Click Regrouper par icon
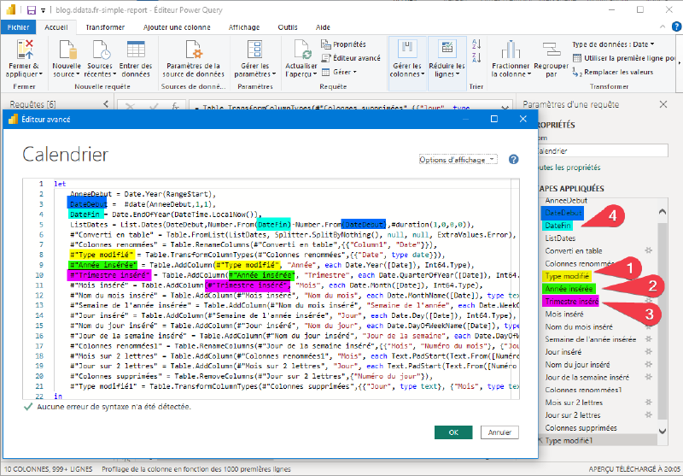The width and height of the screenshot is (683, 476). [x=552, y=50]
